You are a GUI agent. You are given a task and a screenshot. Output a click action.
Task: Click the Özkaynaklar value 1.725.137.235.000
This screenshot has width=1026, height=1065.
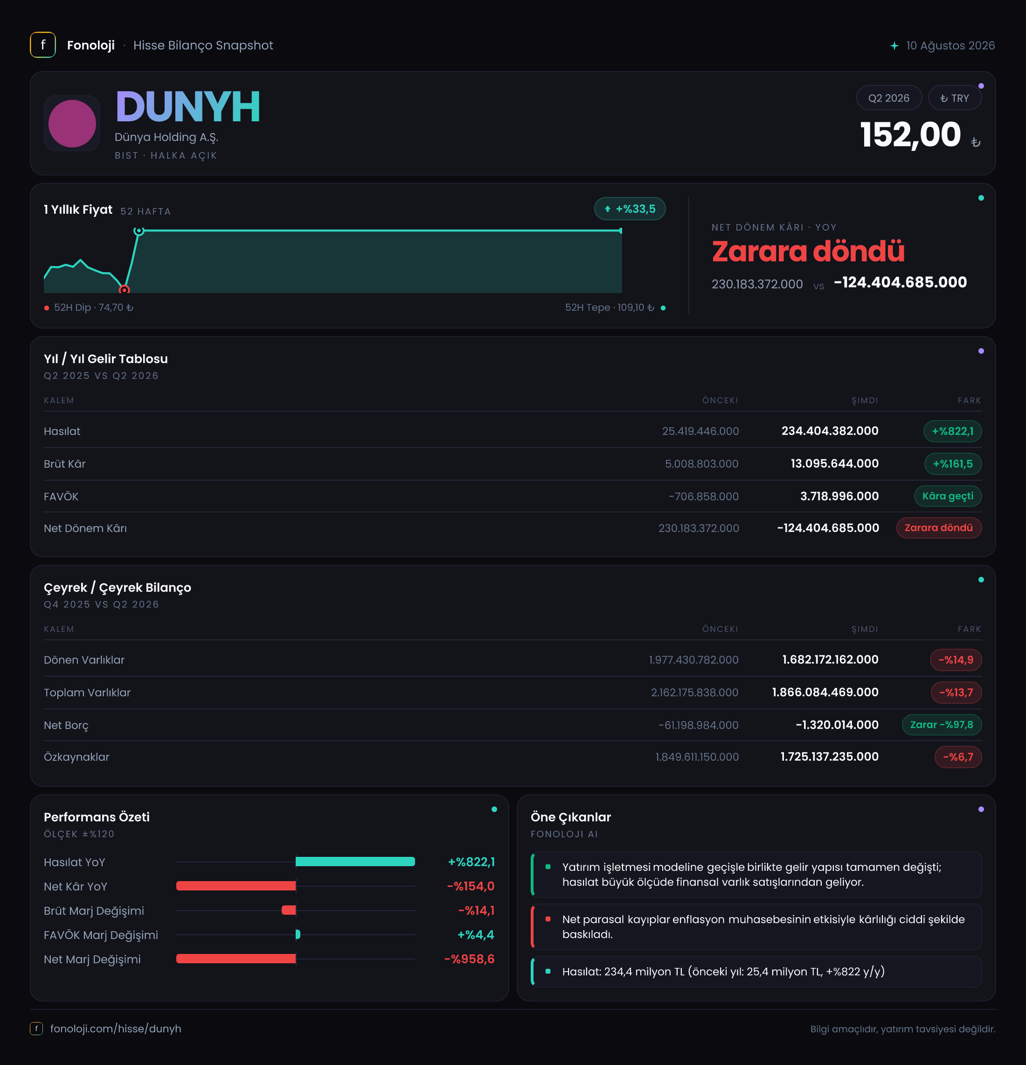pos(829,757)
